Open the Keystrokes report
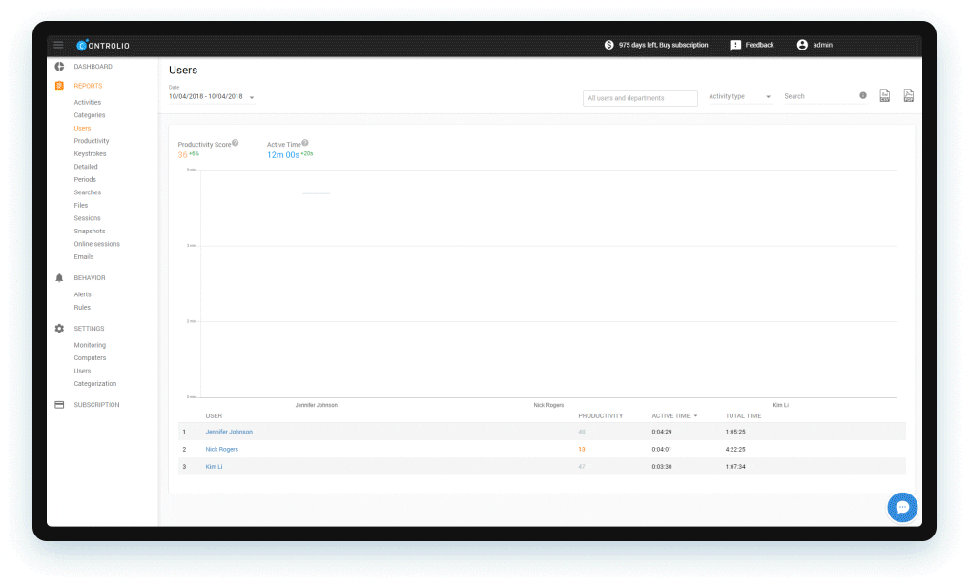The image size is (969, 585). [91, 153]
